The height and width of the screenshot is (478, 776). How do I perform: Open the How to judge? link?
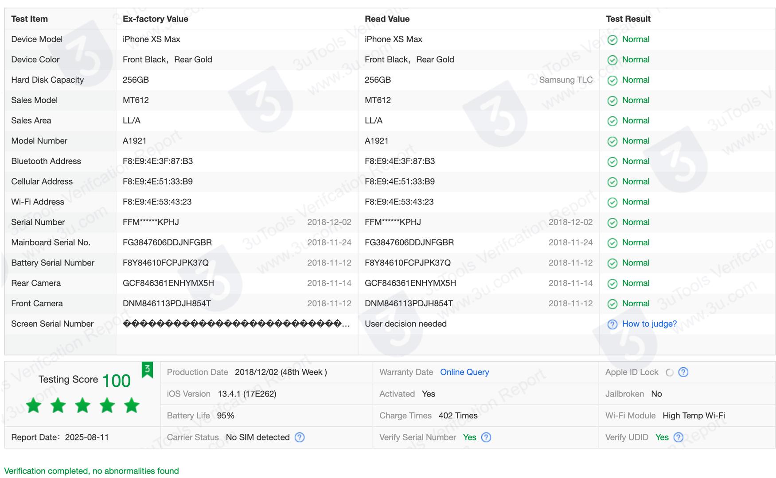(649, 324)
